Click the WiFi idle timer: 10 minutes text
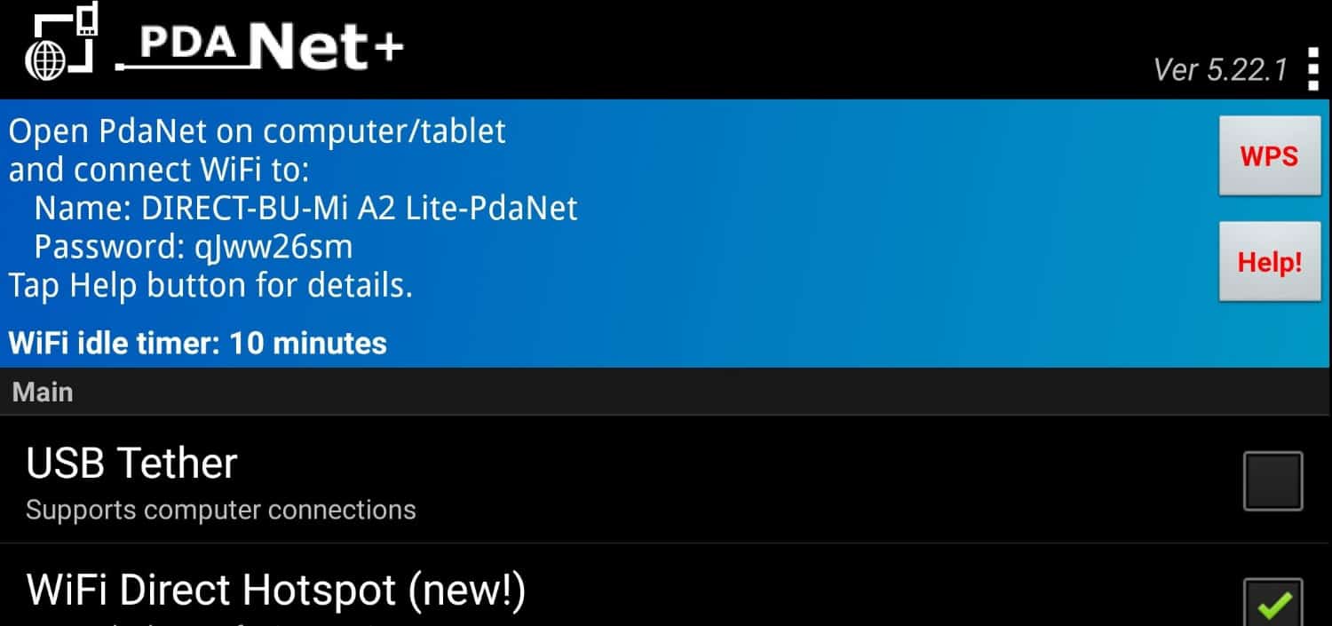This screenshot has width=1332, height=626. coord(197,343)
